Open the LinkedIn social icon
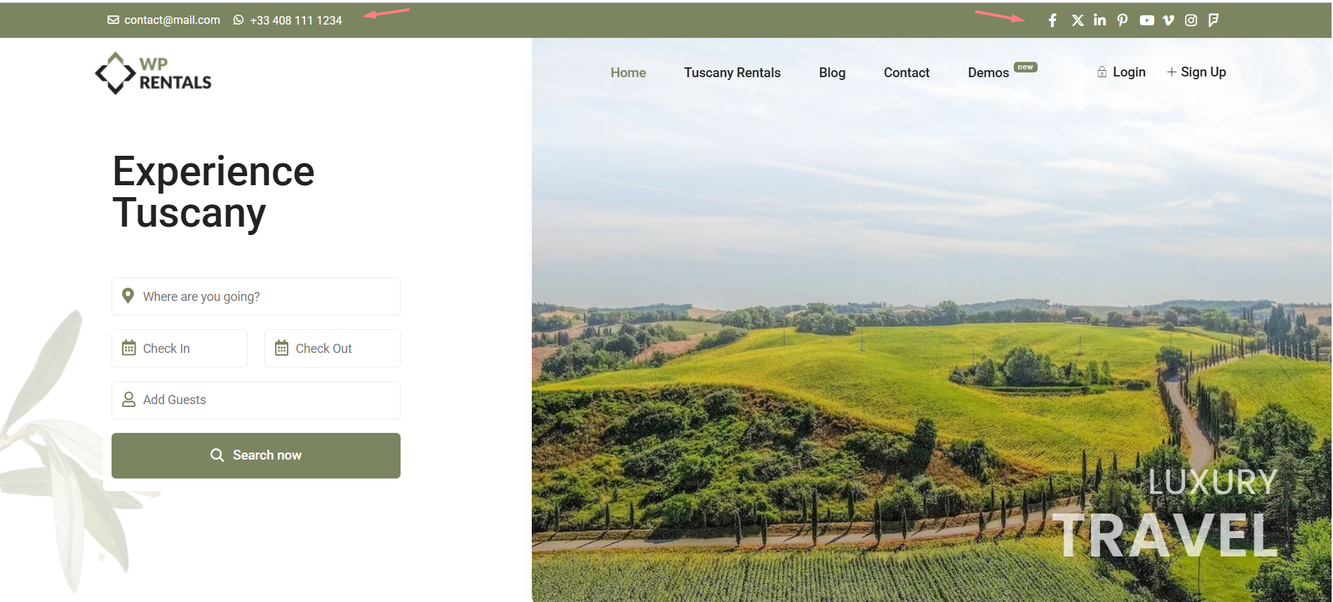1333x602 pixels. [x=1099, y=20]
